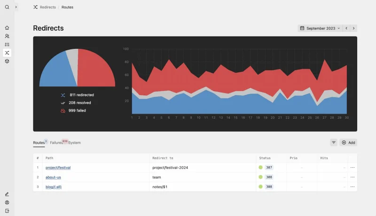This screenshot has width=376, height=216.
Task: Open the blog/(:all) path link
Action: (x=54, y=187)
